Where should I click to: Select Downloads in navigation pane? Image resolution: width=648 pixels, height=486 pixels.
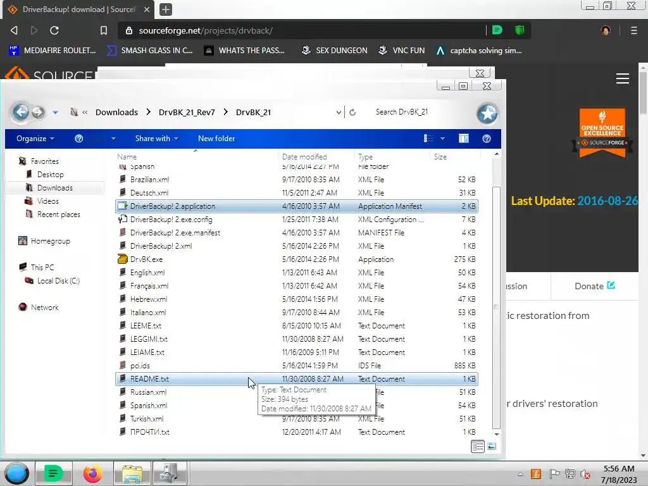[x=54, y=187]
